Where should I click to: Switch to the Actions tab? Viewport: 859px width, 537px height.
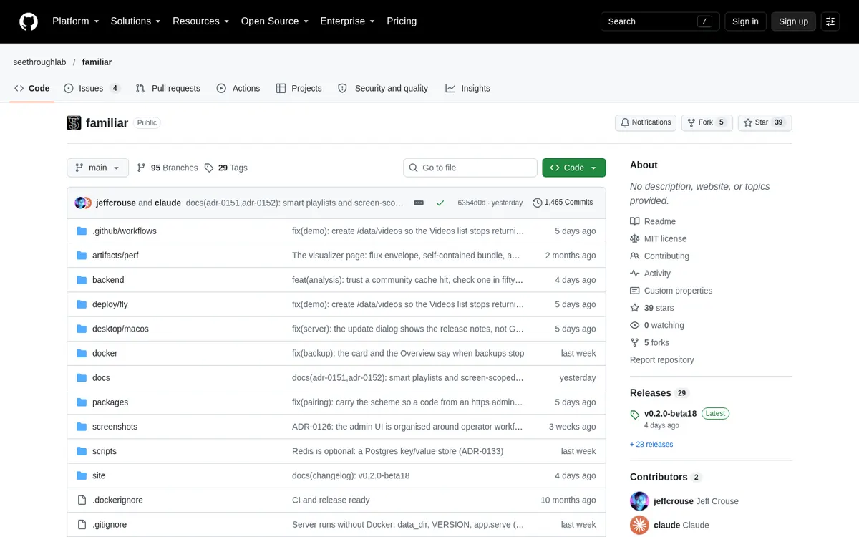[238, 88]
